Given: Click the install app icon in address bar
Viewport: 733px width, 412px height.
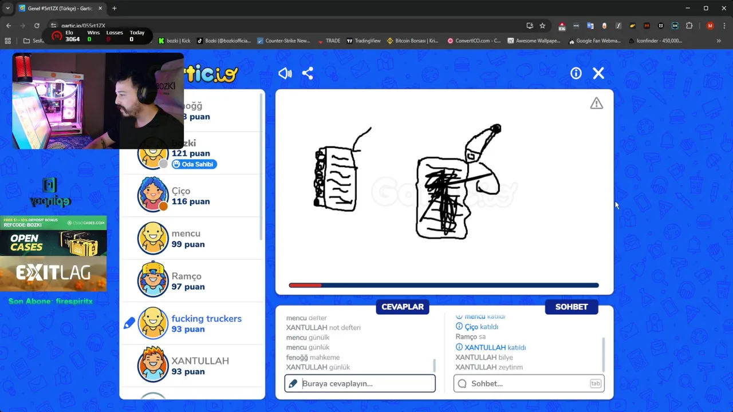Looking at the screenshot, I should (530, 26).
